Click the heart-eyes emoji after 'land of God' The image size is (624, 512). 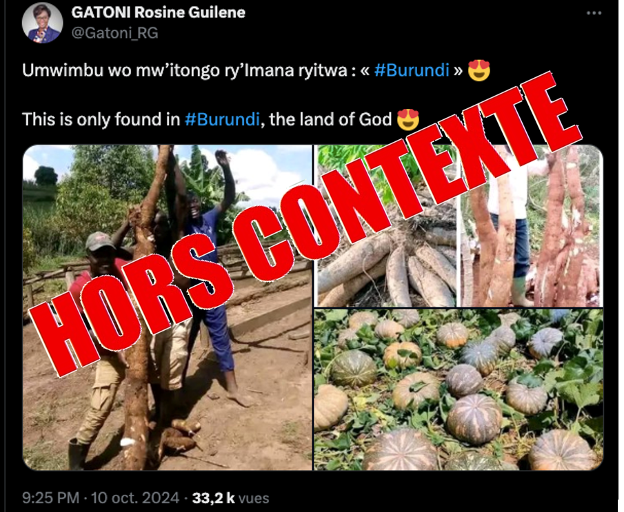click(x=408, y=119)
